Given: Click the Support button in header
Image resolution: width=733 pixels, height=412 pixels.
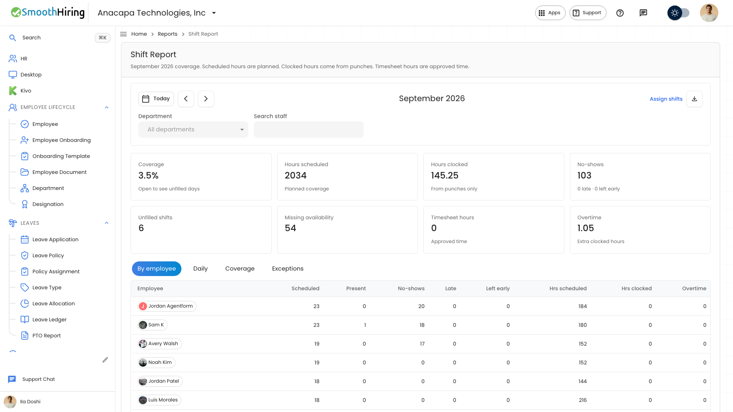Looking at the screenshot, I should 588,13.
